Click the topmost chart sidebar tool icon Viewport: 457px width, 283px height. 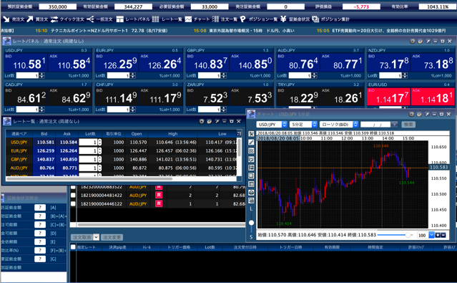point(251,134)
